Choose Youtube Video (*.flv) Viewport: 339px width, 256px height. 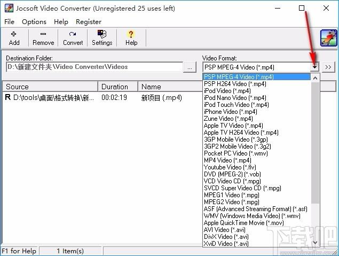(x=257, y=167)
